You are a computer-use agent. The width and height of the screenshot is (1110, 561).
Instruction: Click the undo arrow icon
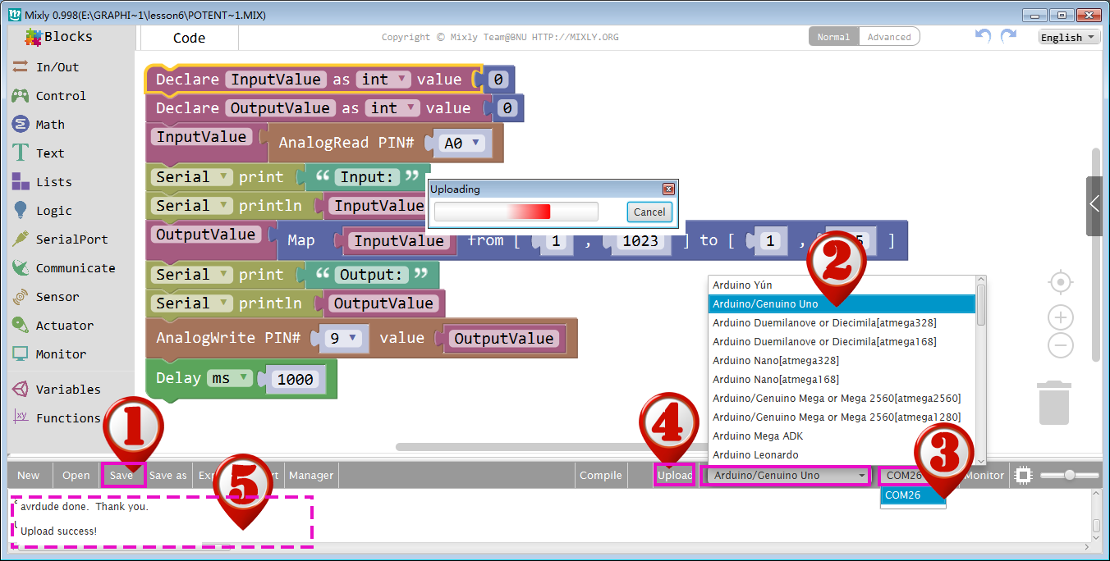(x=984, y=36)
